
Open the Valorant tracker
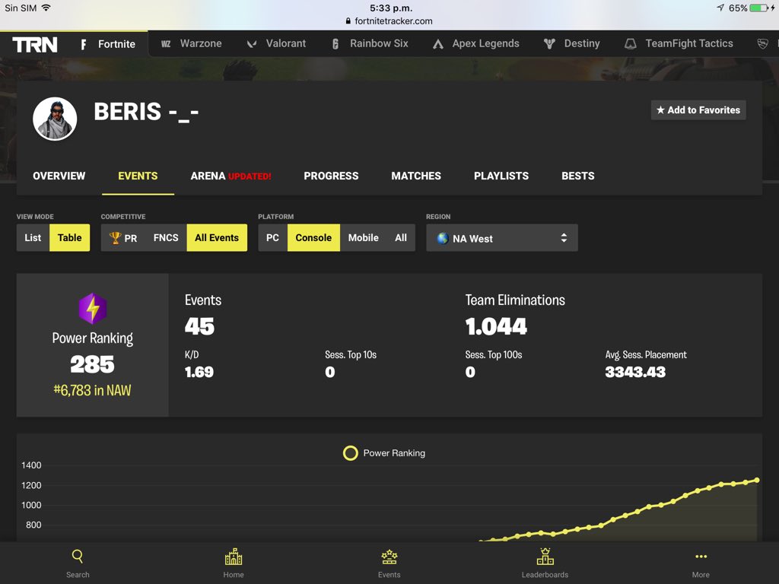(x=276, y=43)
